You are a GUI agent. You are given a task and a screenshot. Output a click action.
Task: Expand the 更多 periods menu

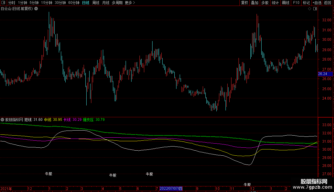tap(130, 3)
